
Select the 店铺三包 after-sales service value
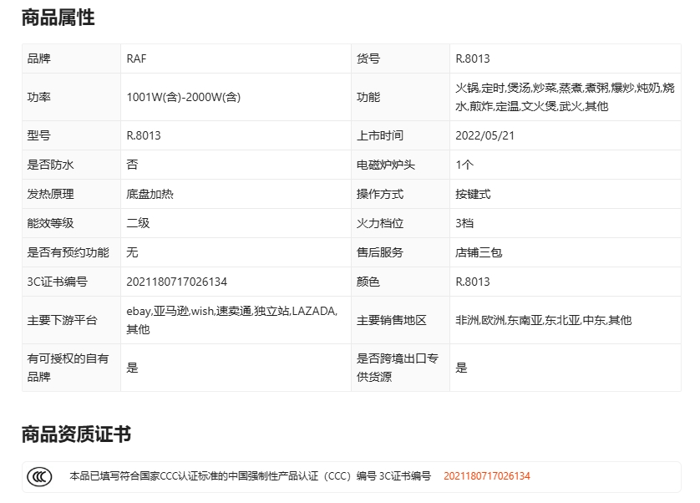(479, 252)
